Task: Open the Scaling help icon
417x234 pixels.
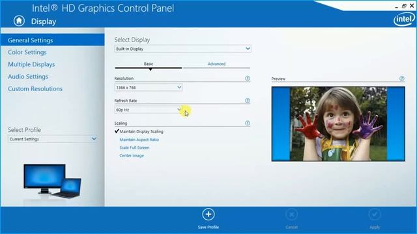Action: (x=248, y=123)
